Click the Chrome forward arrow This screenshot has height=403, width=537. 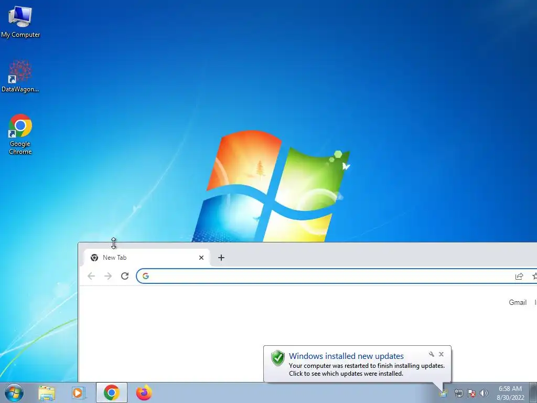108,276
